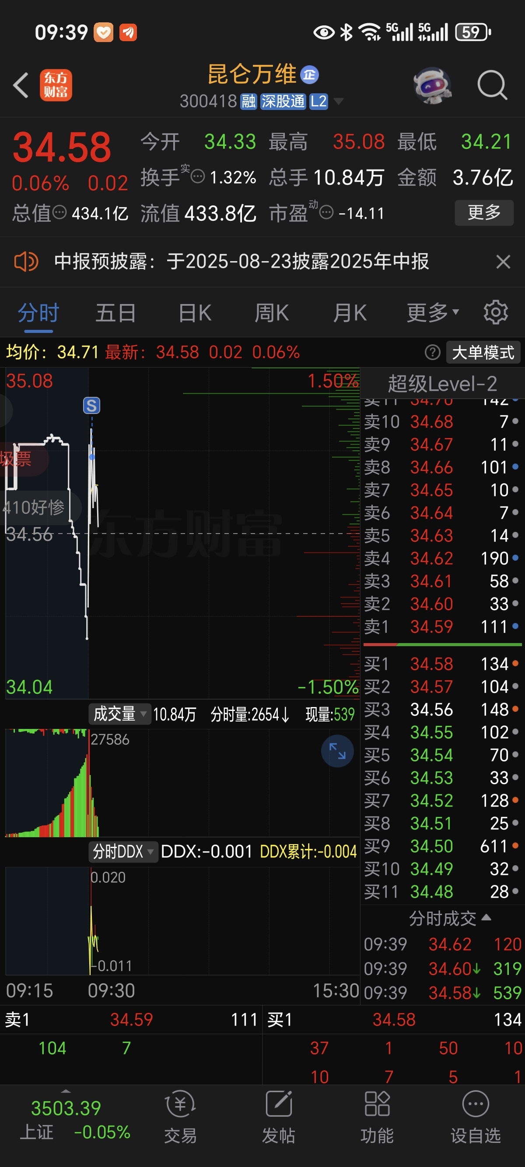Select the 买3 34.56 order row
The width and height of the screenshot is (525, 1167).
(442, 709)
